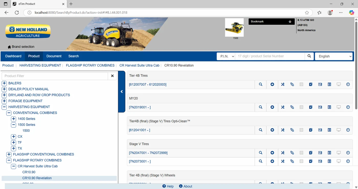The height and width of the screenshot is (189, 358).
Task: Select CR10.90 Revelation in the tree
Action: (x=37, y=178)
